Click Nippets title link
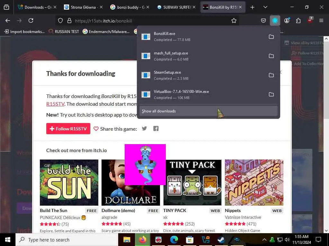This screenshot has height=246, width=329. click(x=233, y=210)
